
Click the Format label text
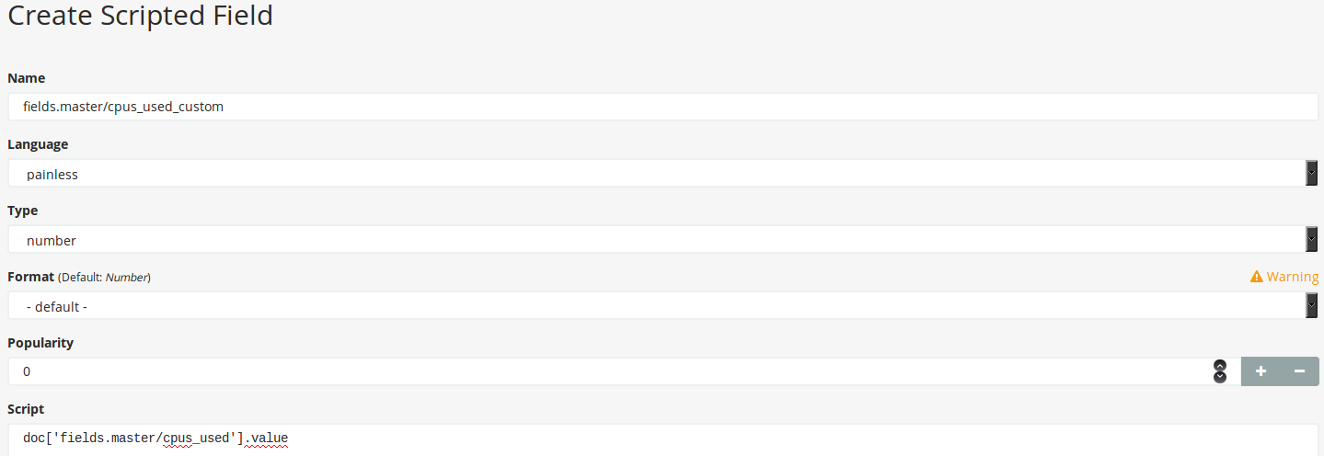[x=30, y=277]
